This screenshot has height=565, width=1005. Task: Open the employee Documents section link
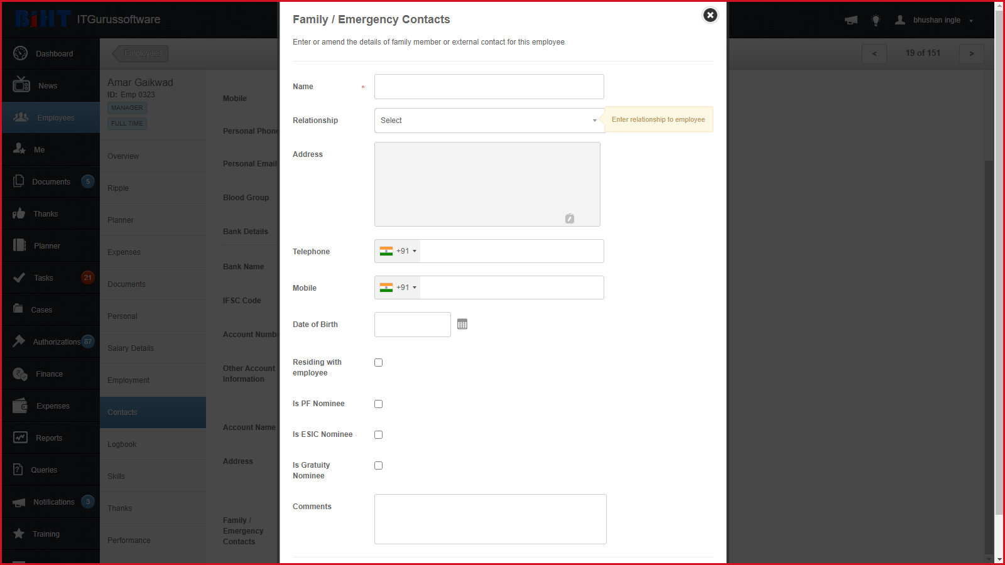tap(153, 284)
